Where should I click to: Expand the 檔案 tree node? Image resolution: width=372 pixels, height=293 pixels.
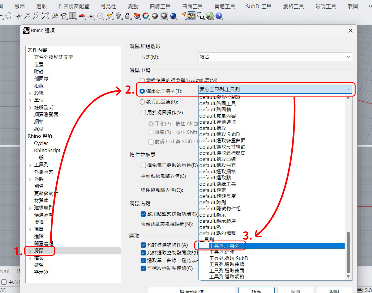point(30,258)
